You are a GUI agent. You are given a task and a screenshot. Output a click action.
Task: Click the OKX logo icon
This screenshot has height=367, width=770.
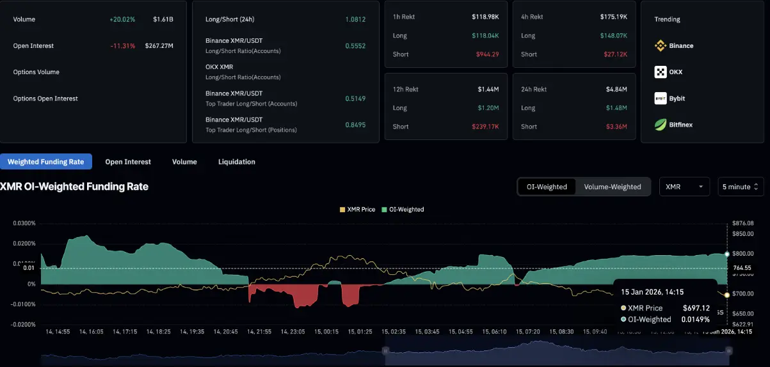[x=661, y=72]
